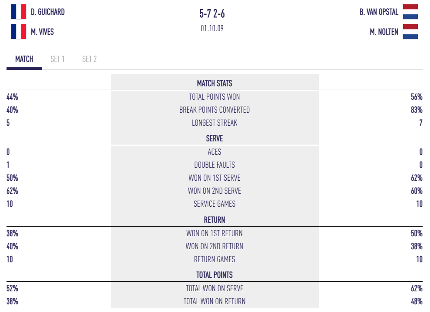Click the French flag beside D. Guichard

(x=19, y=12)
